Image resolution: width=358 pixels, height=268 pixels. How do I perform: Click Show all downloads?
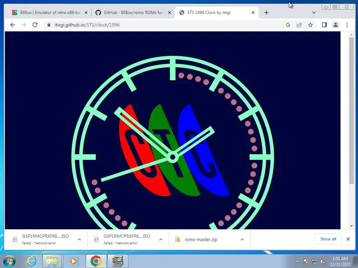tap(328, 239)
